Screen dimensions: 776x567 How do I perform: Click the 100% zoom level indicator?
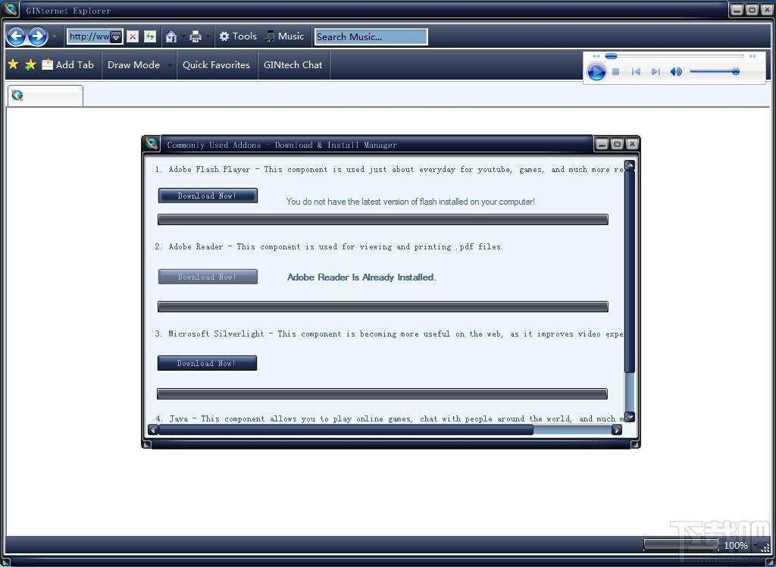click(736, 545)
